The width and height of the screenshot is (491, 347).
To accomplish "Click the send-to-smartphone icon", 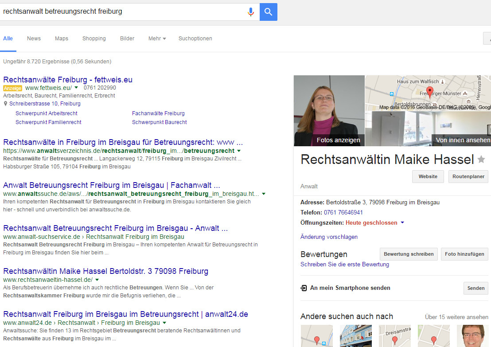I will coord(304,288).
